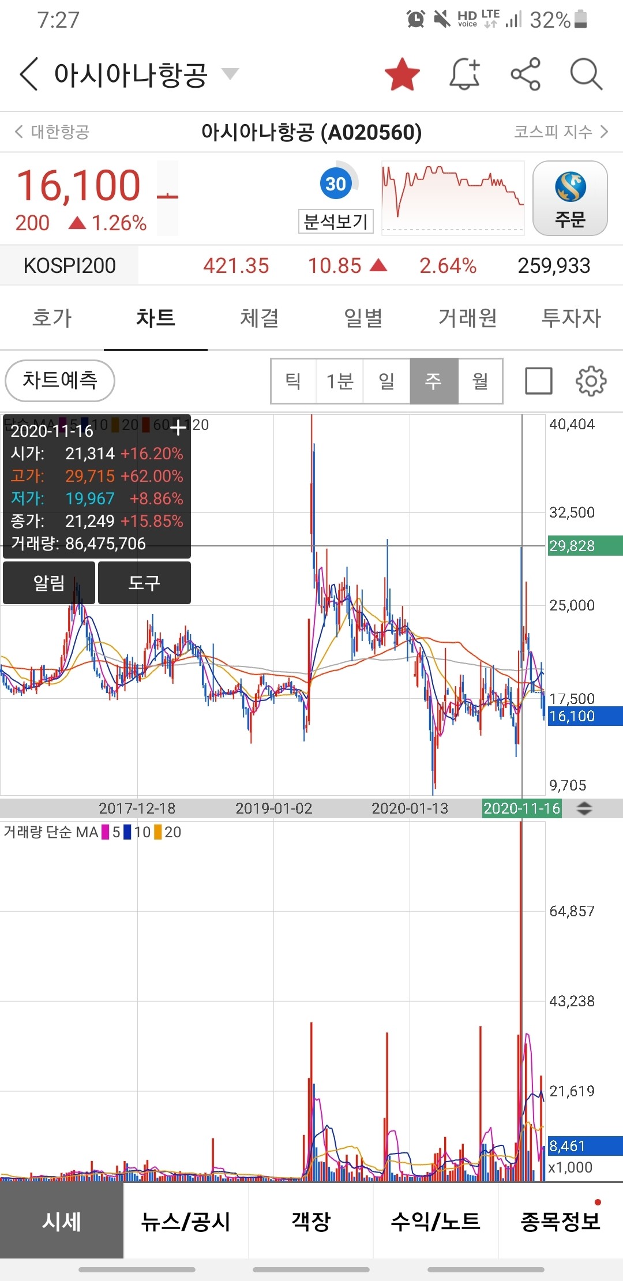Toggle the red favorite star
623x1281 pixels.
click(402, 74)
